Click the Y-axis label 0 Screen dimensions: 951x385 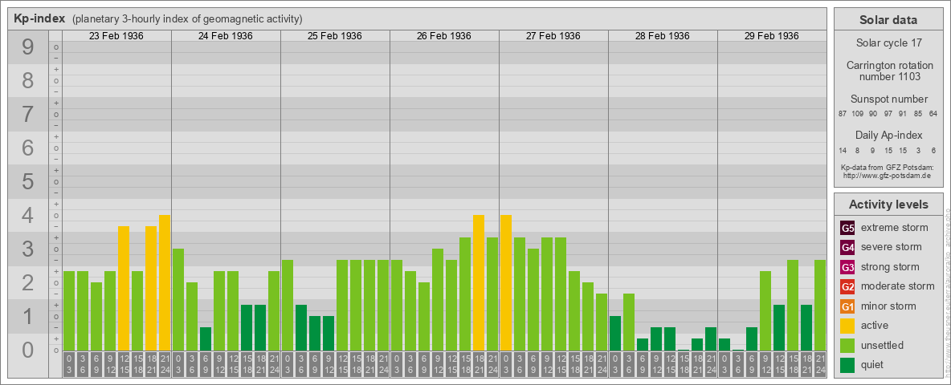click(x=28, y=350)
